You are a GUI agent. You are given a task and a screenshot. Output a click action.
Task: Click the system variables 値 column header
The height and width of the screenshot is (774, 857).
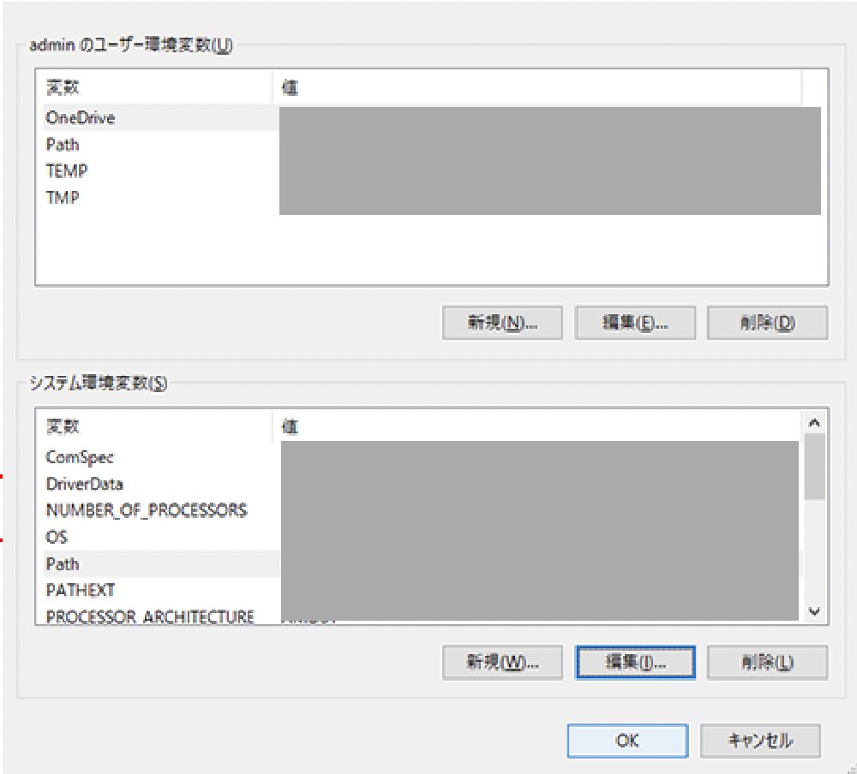pyautogui.click(x=537, y=426)
